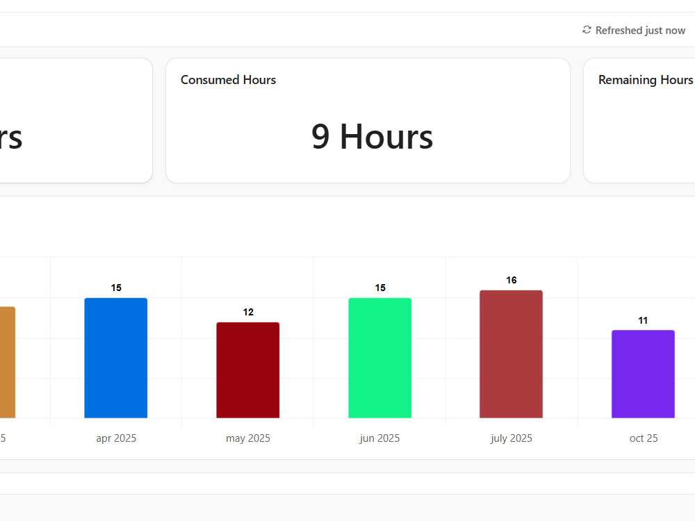
Task: Select the Consumed Hours title
Action: tap(228, 80)
